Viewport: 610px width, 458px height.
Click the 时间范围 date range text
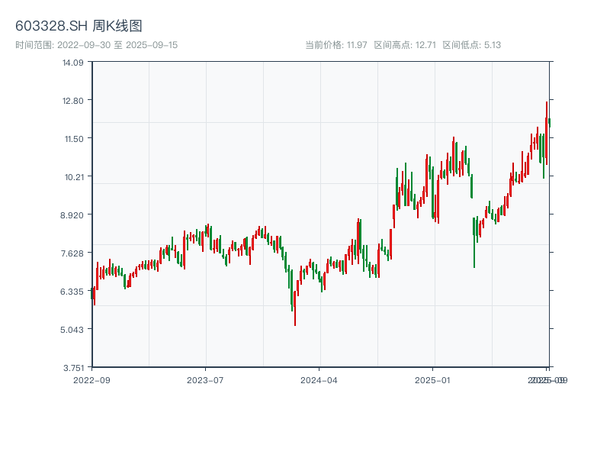(97, 45)
